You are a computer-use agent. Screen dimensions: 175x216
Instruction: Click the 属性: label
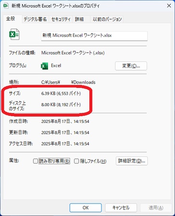click(14, 160)
